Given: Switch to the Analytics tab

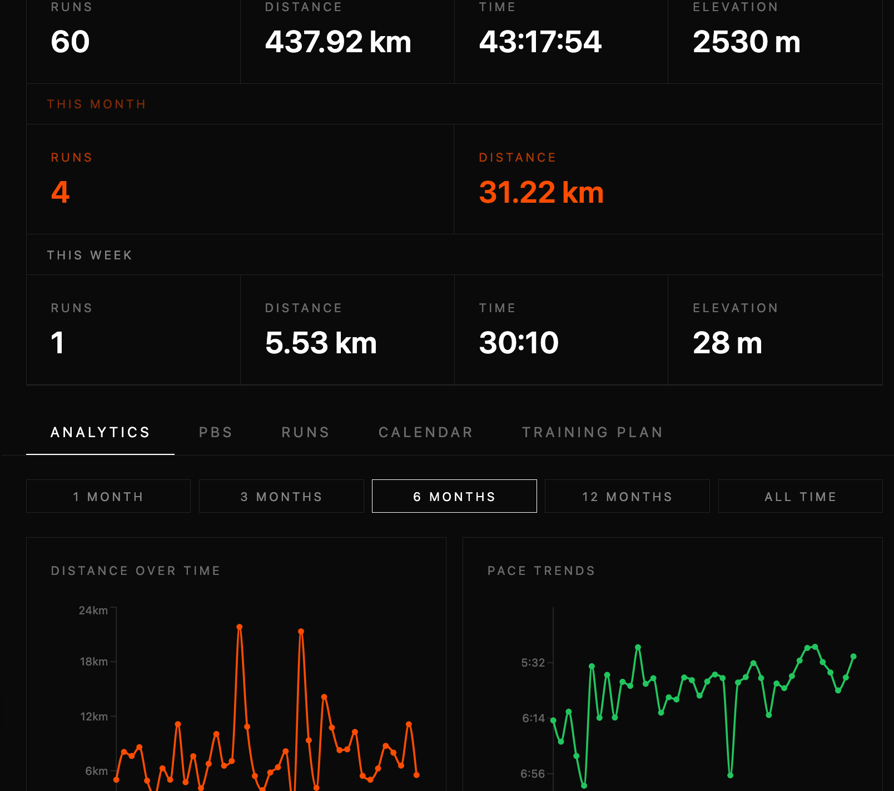Looking at the screenshot, I should click(x=100, y=432).
